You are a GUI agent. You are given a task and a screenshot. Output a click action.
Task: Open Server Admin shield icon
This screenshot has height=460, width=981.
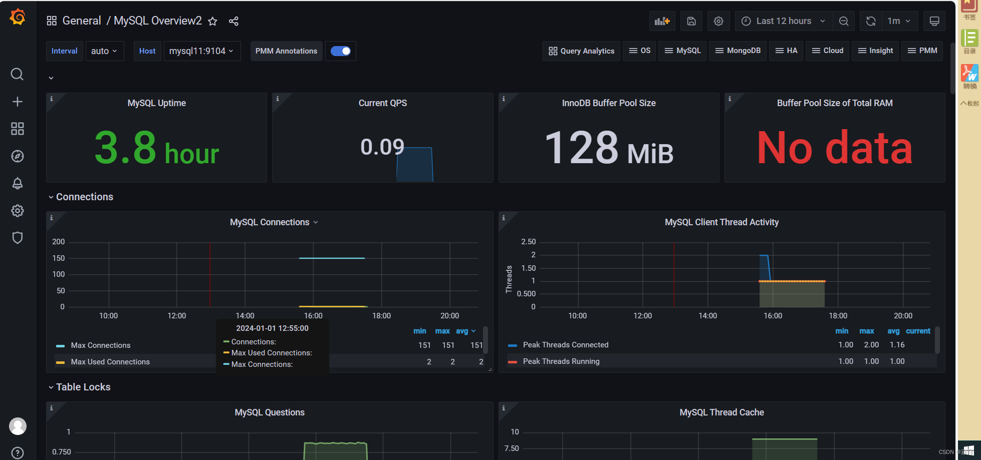tap(18, 238)
